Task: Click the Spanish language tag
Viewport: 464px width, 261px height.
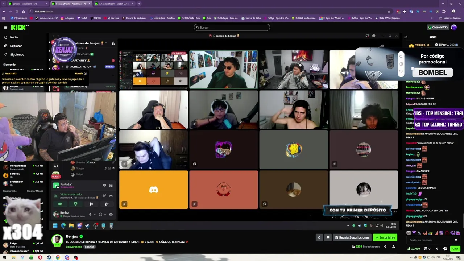Action: point(90,246)
